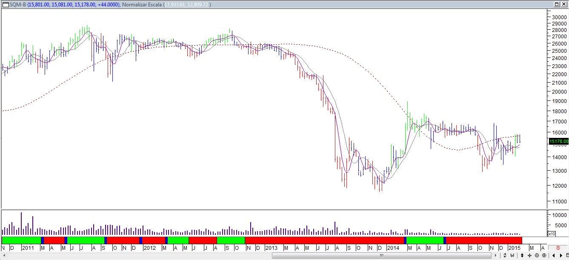Step chart forward with the right triangle
Image resolution: width=569 pixels, height=260 pixels.
561,255
